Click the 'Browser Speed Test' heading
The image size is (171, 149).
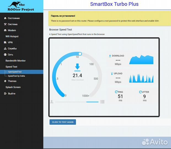coord(61,30)
